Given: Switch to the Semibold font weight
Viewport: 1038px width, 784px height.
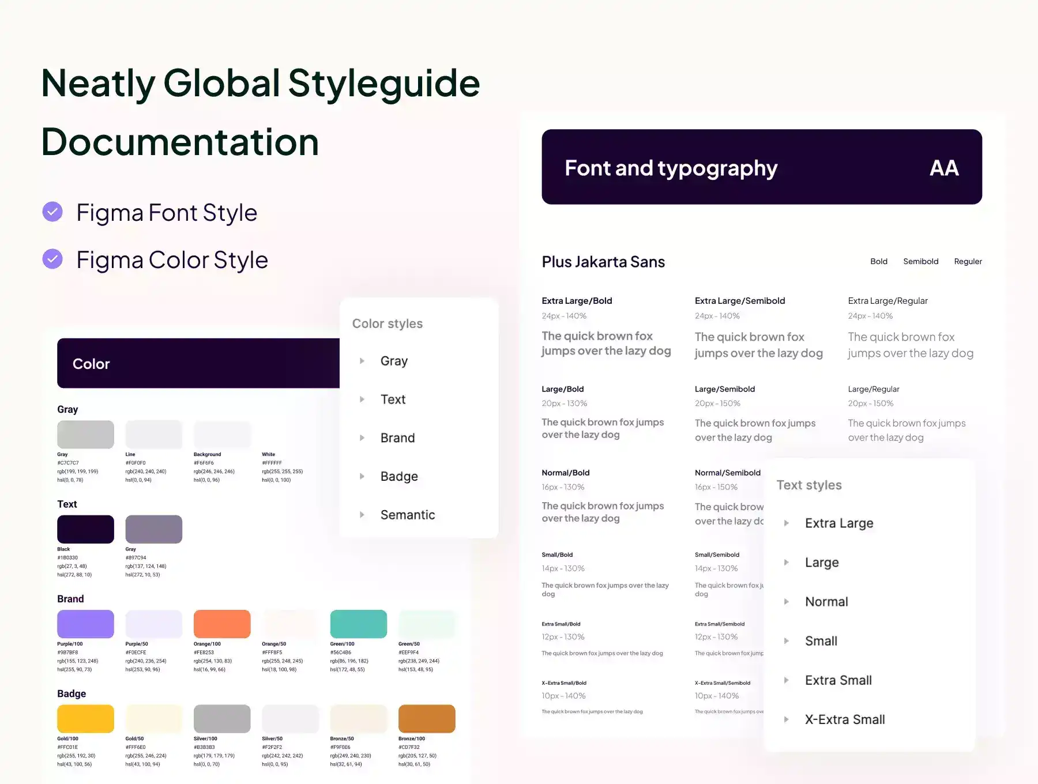Looking at the screenshot, I should [x=920, y=262].
